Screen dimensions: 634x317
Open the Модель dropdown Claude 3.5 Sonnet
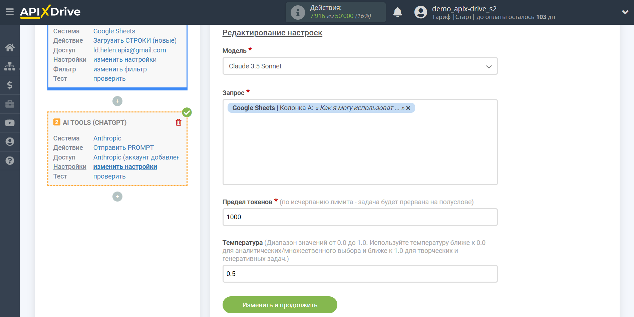point(360,66)
